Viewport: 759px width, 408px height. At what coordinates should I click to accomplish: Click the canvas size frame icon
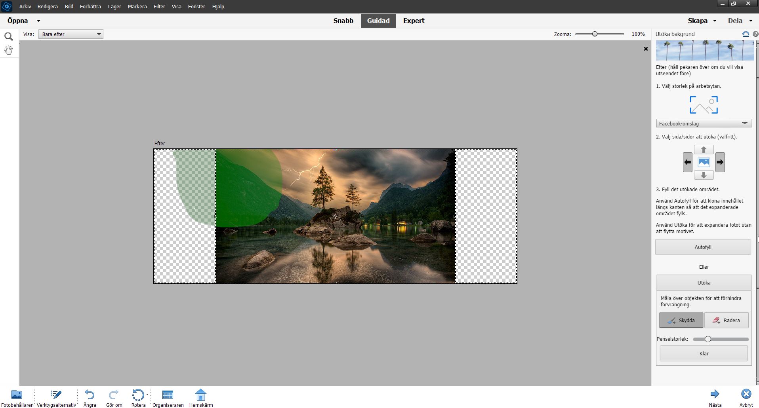pos(704,105)
